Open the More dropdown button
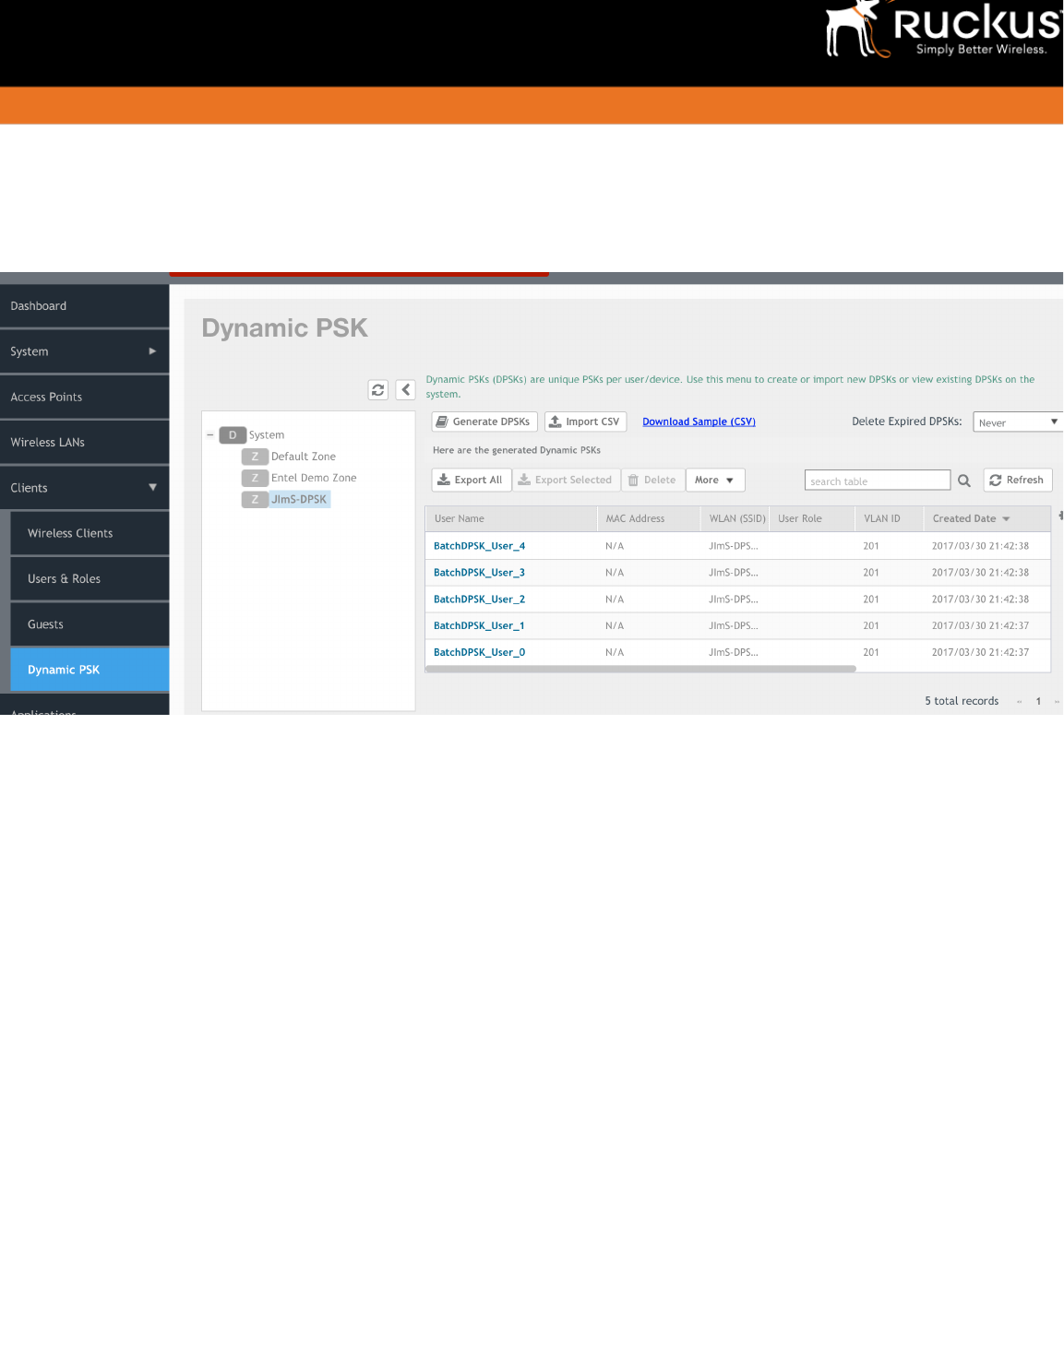Image resolution: width=1064 pixels, height=1354 pixels. [715, 481]
